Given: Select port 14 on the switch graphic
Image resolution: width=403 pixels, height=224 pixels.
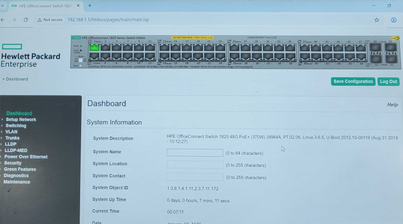Looking at the screenshot, I should point(164,56).
